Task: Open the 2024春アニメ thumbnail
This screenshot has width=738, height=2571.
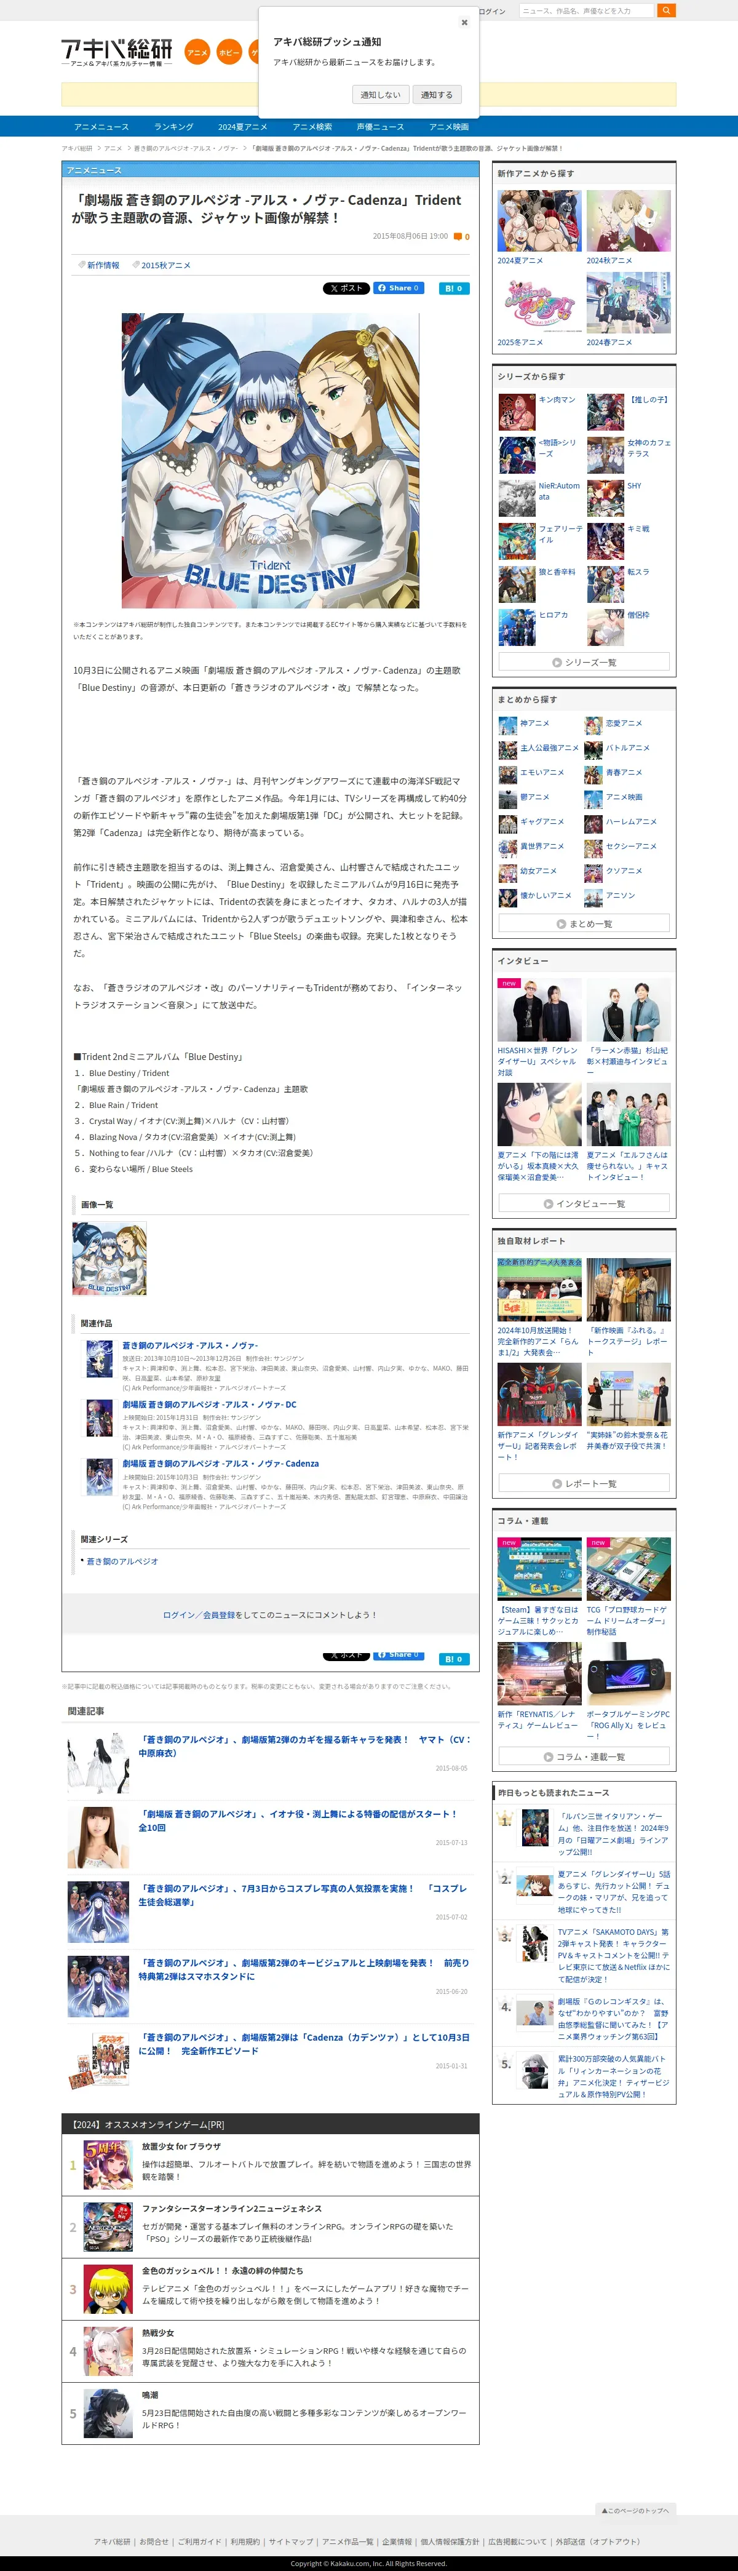Action: click(629, 303)
